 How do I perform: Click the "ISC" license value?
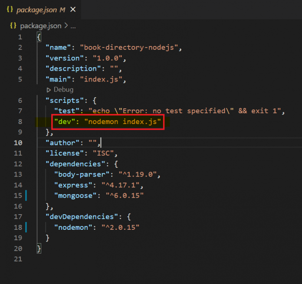tap(103, 153)
